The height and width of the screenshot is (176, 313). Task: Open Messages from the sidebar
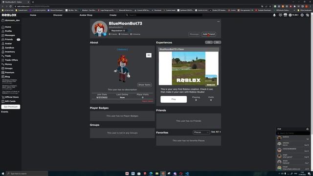8,35
